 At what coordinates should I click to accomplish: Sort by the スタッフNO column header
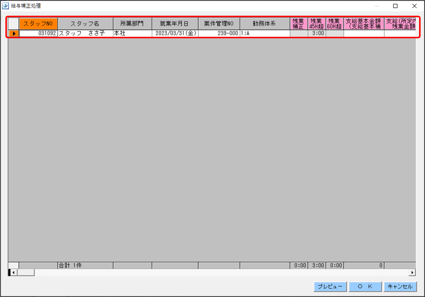[38, 24]
